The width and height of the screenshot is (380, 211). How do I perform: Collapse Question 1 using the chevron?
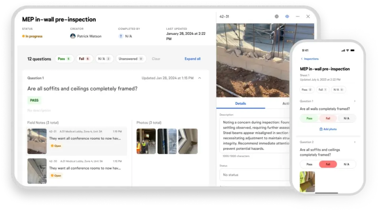coord(199,78)
